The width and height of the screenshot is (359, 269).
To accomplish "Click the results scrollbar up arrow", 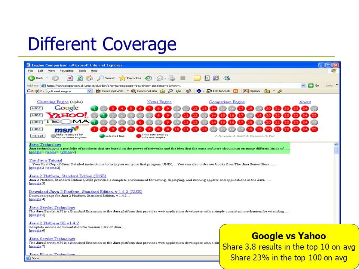I will pos(336,145).
